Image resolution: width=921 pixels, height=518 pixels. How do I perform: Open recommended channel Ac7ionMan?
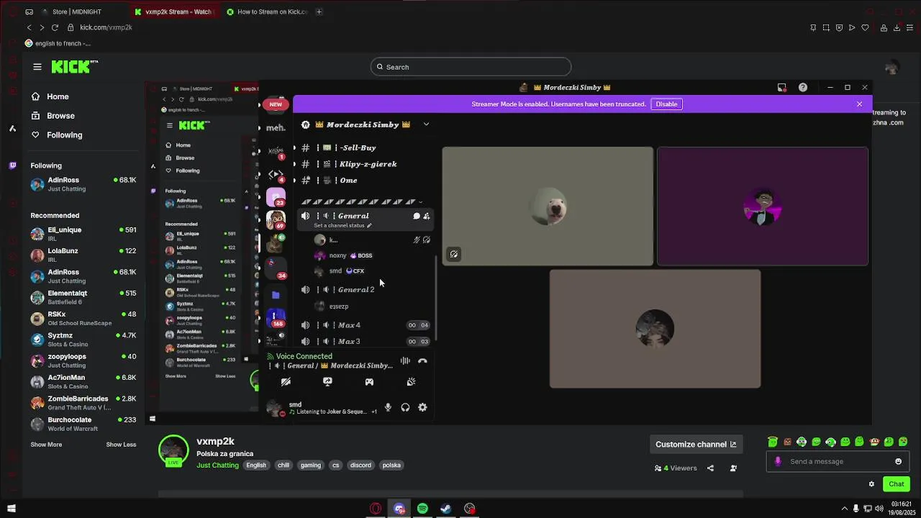83,381
